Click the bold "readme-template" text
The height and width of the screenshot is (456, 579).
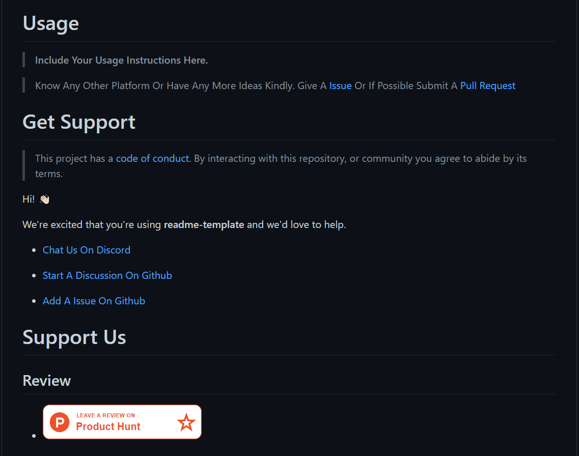pos(204,224)
